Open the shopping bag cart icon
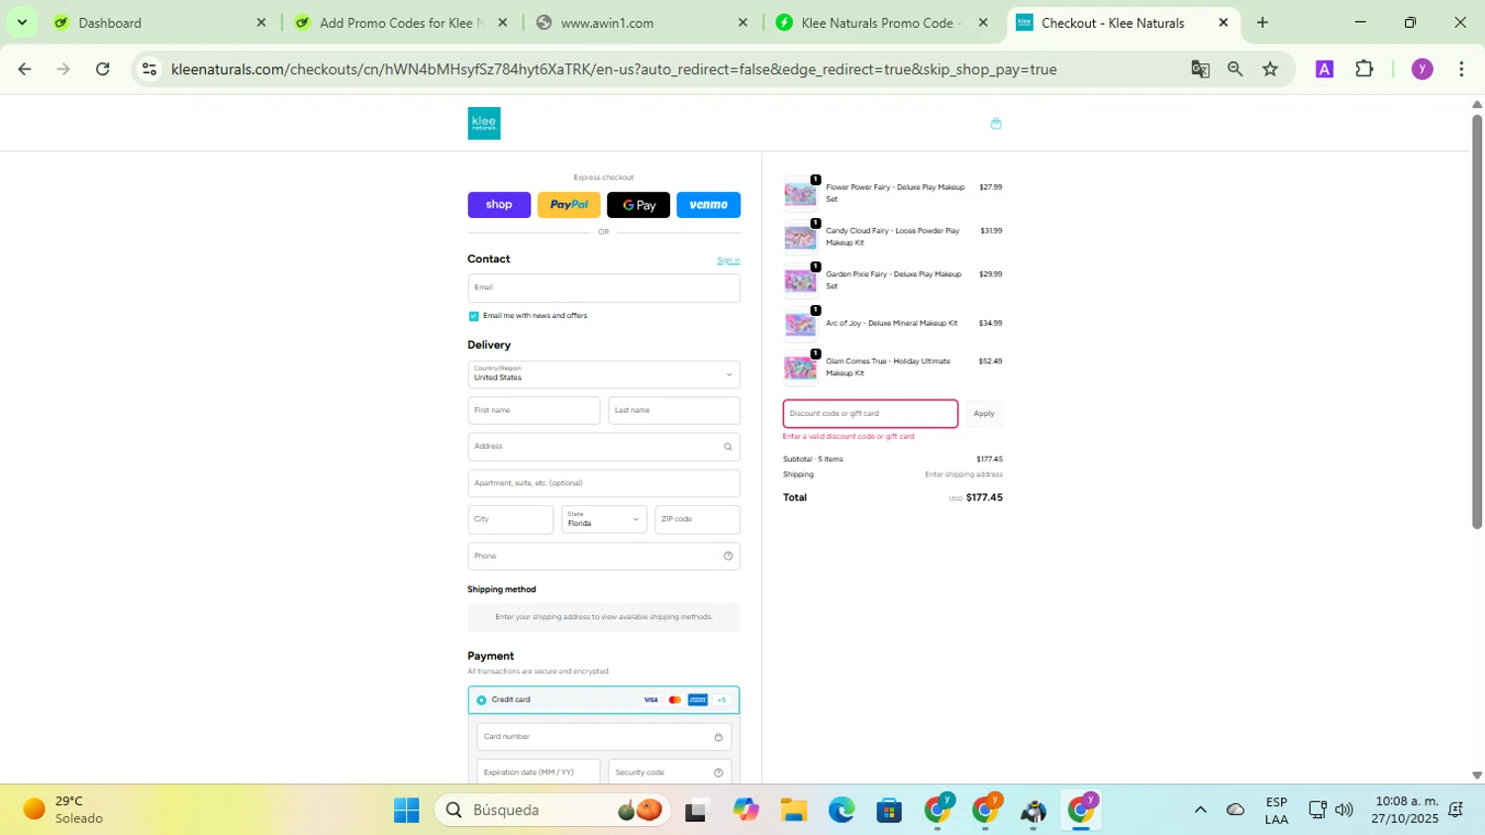Image resolution: width=1485 pixels, height=835 pixels. 996,124
